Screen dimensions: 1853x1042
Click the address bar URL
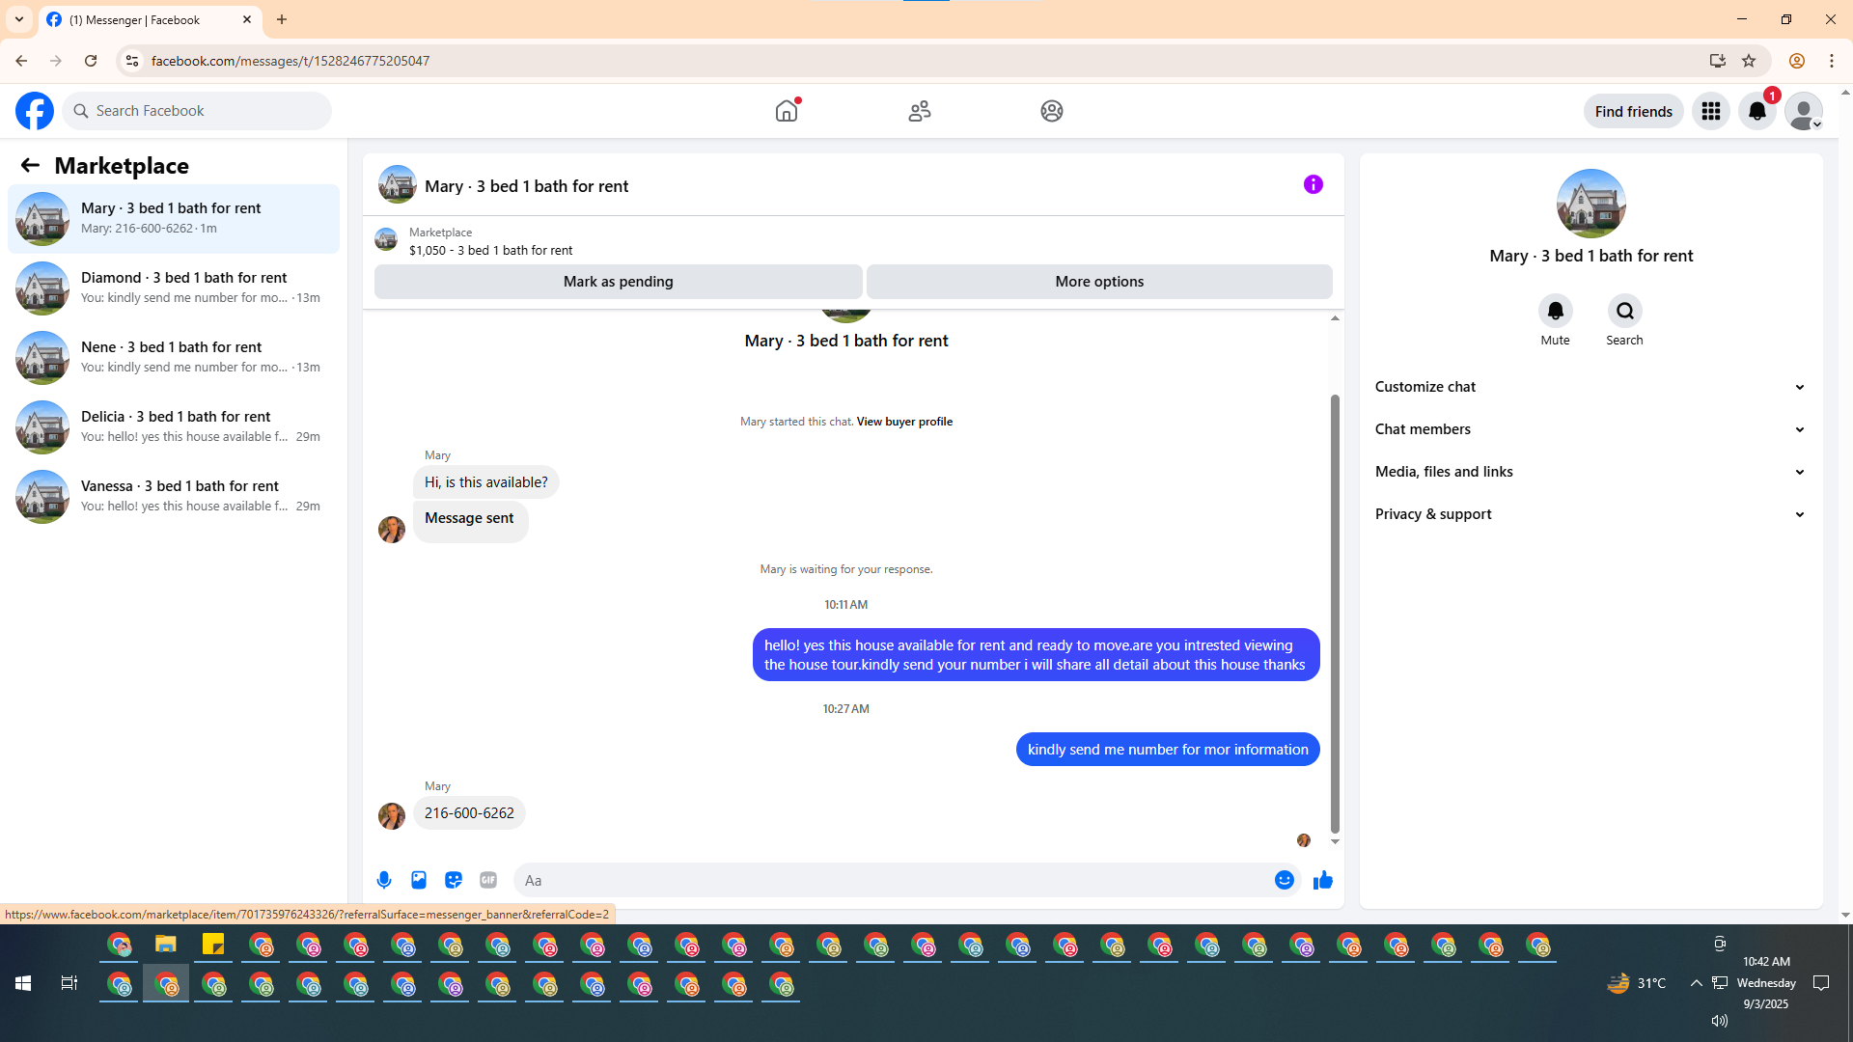pos(290,61)
